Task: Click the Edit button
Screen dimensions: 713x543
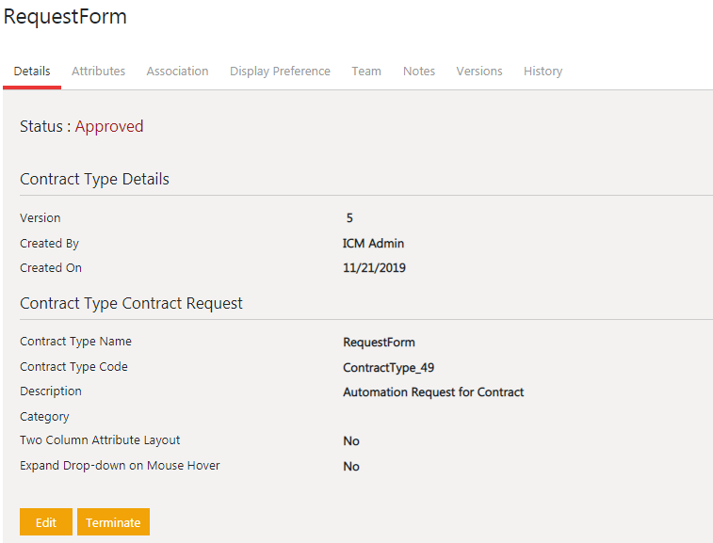Action: (45, 522)
